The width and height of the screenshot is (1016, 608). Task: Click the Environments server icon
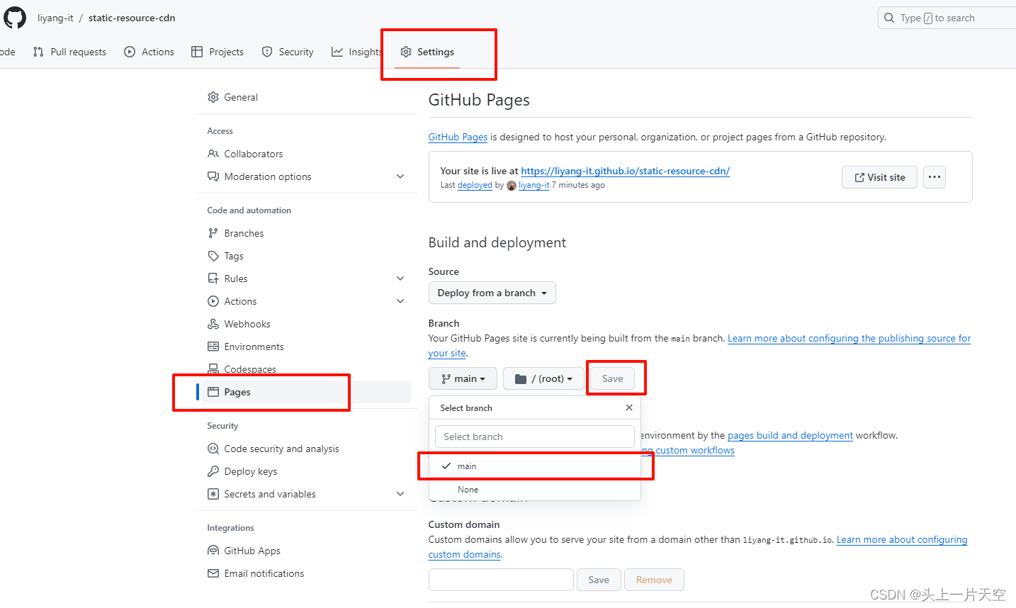pyautogui.click(x=213, y=347)
